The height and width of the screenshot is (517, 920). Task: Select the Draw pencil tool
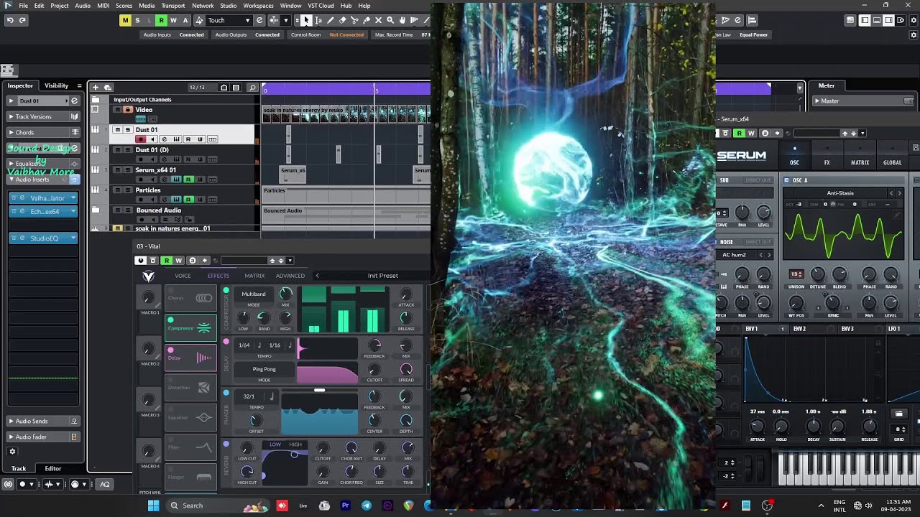click(x=331, y=20)
